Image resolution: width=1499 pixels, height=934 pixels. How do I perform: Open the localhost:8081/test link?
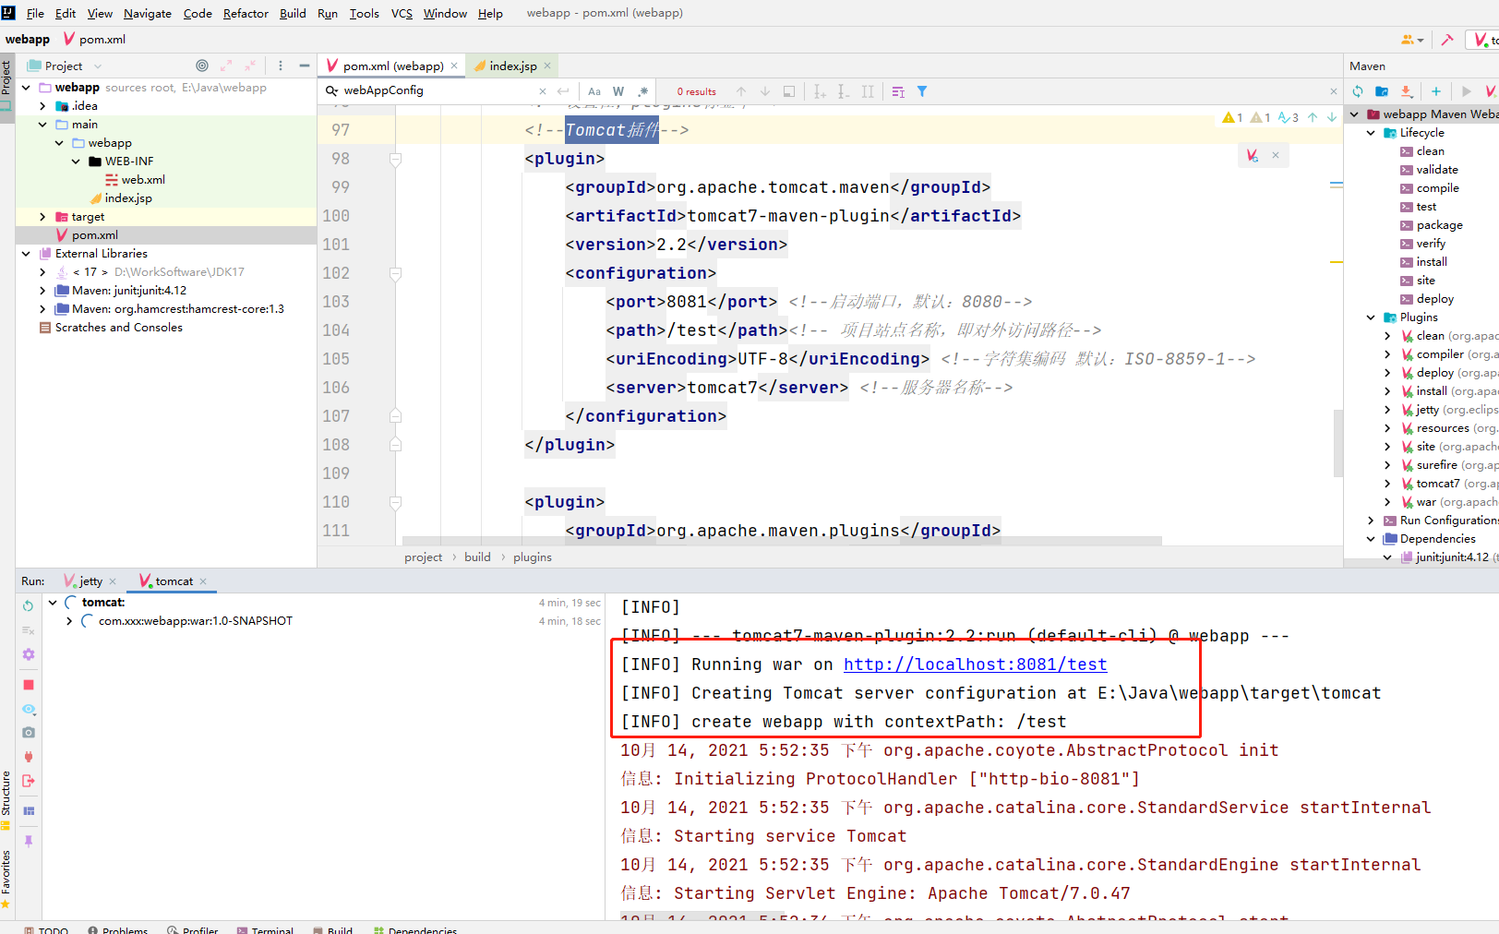click(975, 665)
